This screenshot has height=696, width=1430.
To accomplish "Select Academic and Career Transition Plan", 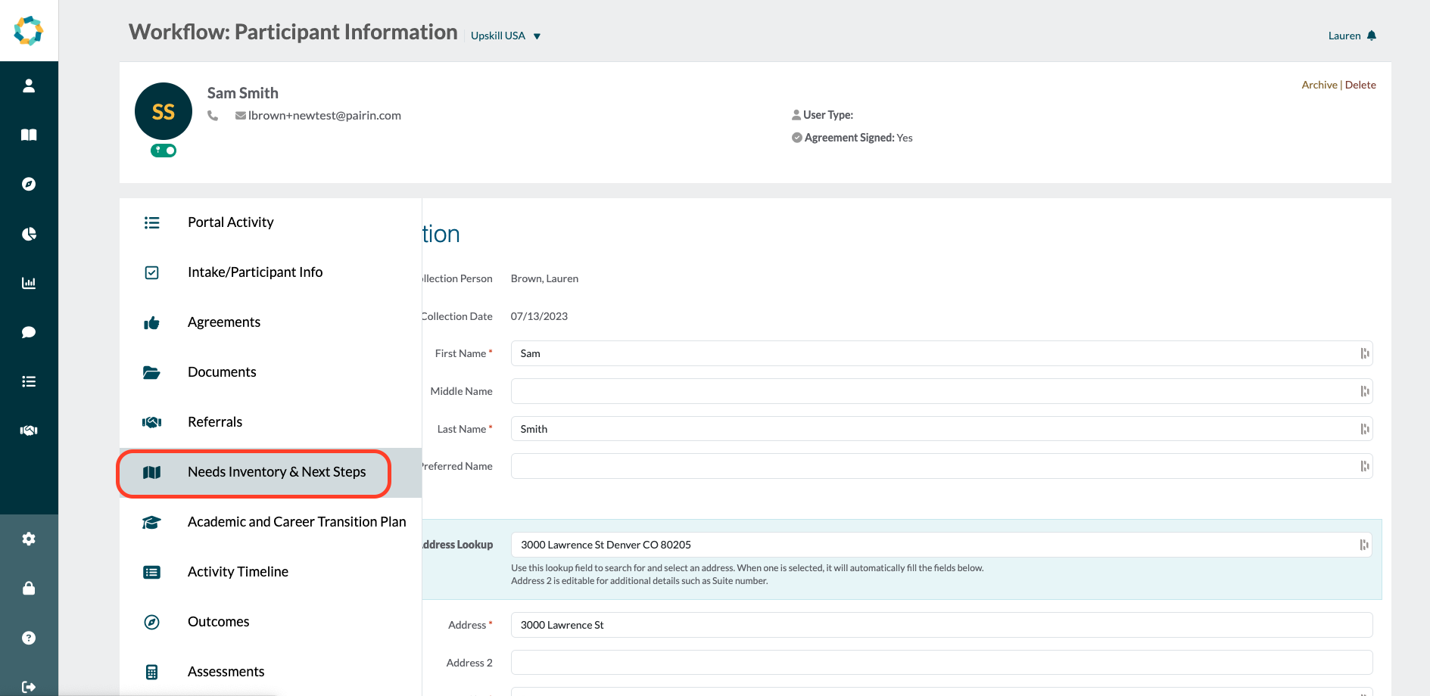I will 297,522.
